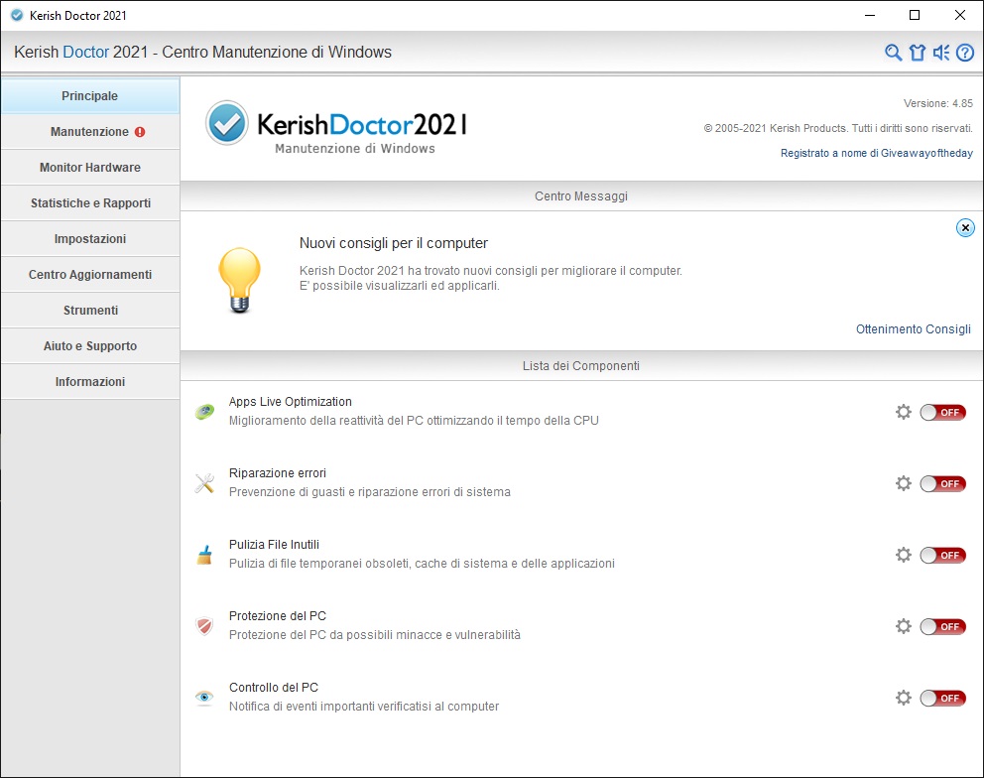The image size is (984, 778).
Task: Click the Pulizia File Inutili broom icon
Action: coord(204,555)
